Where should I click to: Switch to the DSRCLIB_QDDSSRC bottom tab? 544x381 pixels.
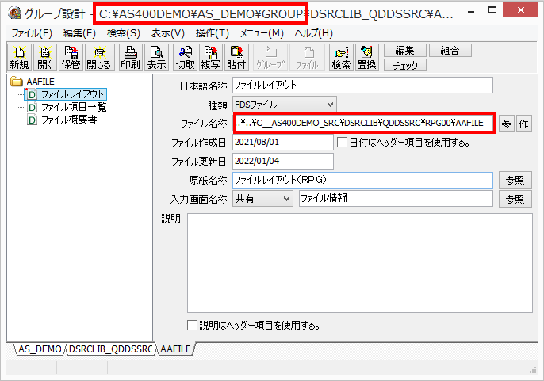click(111, 349)
